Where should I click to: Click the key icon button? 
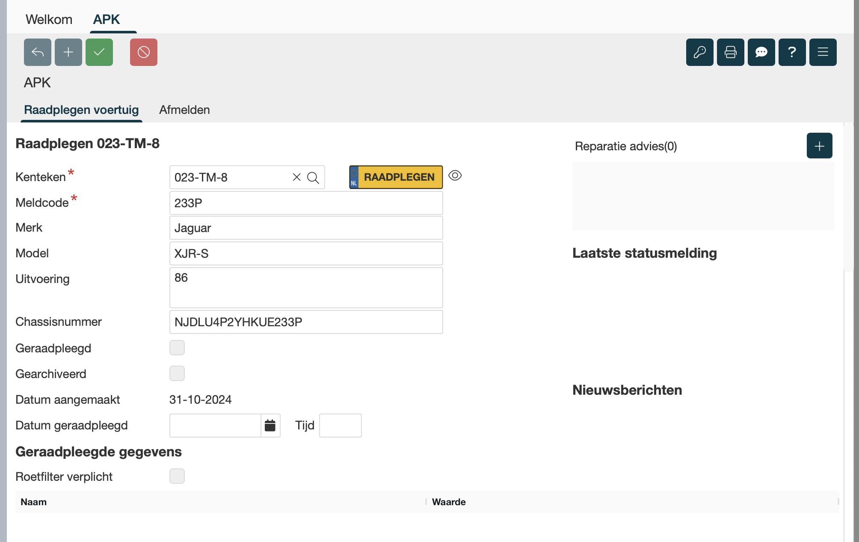[700, 52]
